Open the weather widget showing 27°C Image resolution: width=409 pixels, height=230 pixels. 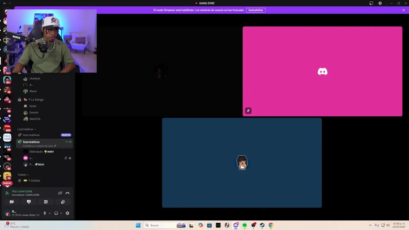click(x=17, y=225)
